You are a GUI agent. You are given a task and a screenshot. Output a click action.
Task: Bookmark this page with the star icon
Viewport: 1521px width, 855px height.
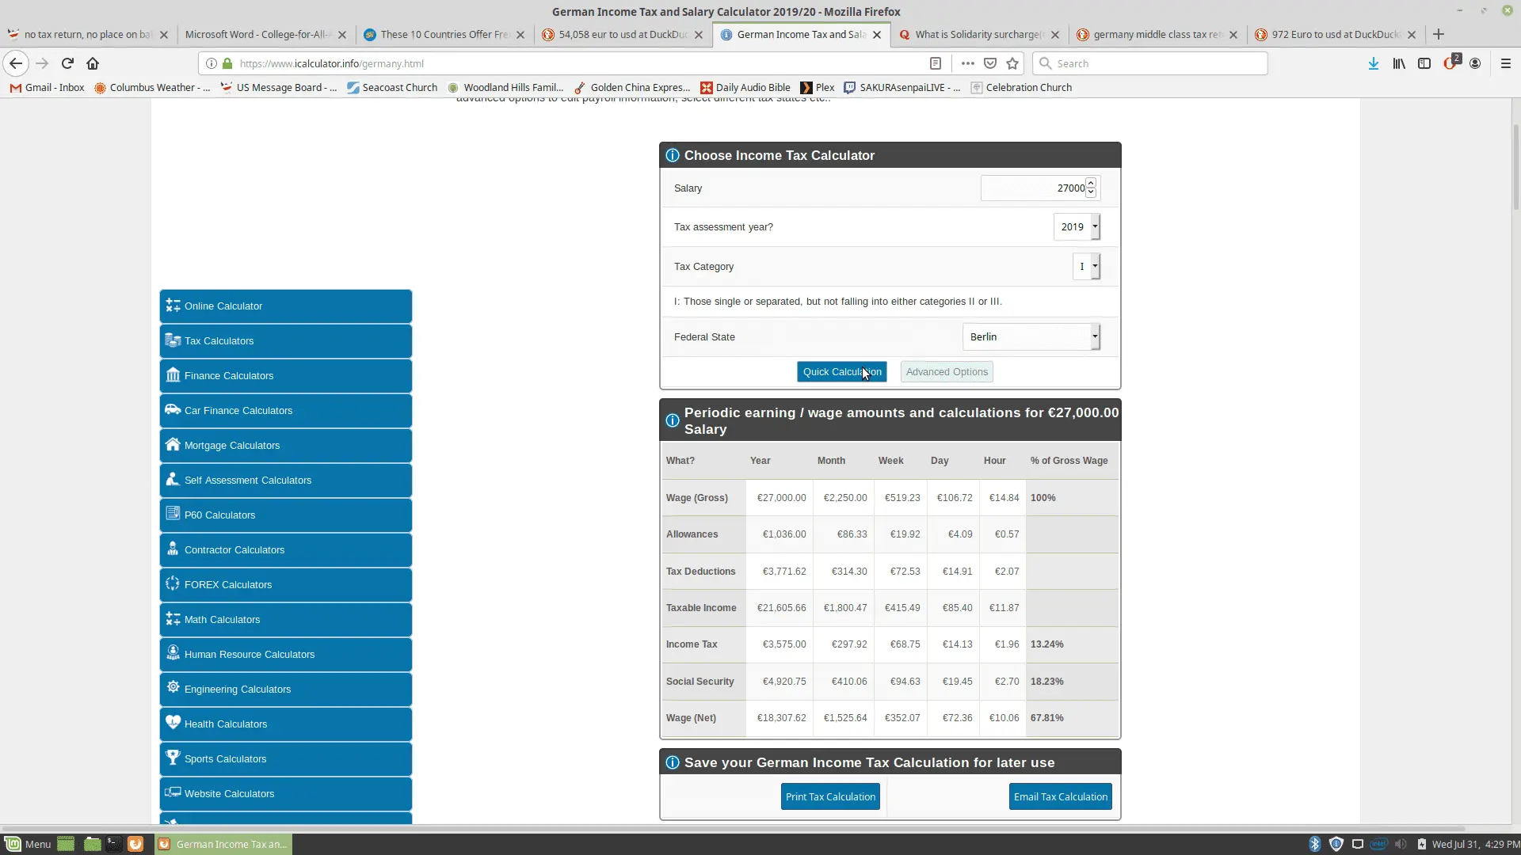(1012, 63)
